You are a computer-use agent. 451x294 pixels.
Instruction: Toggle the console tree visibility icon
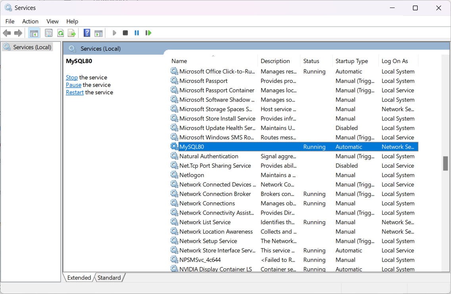[34, 33]
